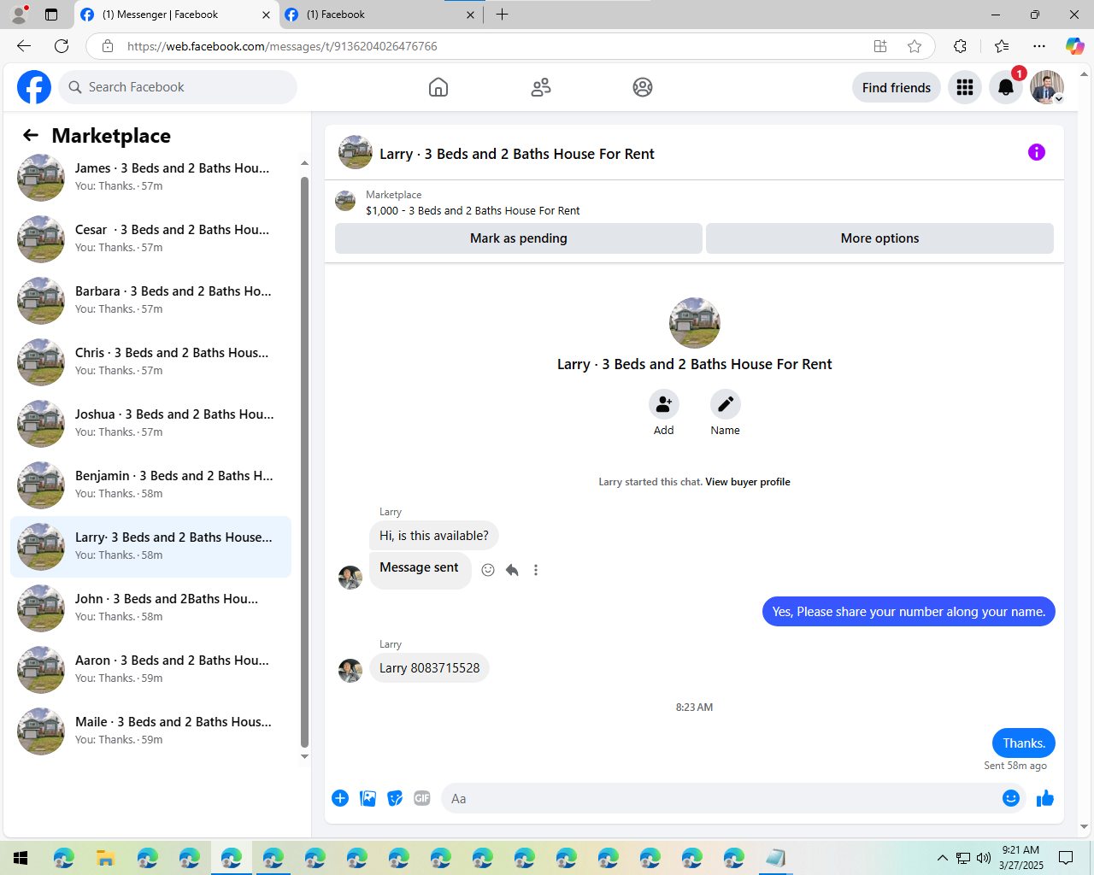The height and width of the screenshot is (875, 1094).
Task: Click the large Larry chat profile picture
Action: pyautogui.click(x=695, y=323)
